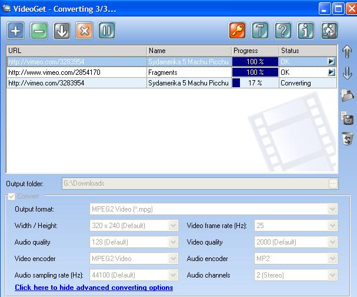Open registration with the orange key icon
The height and width of the screenshot is (297, 357).
coord(237,31)
